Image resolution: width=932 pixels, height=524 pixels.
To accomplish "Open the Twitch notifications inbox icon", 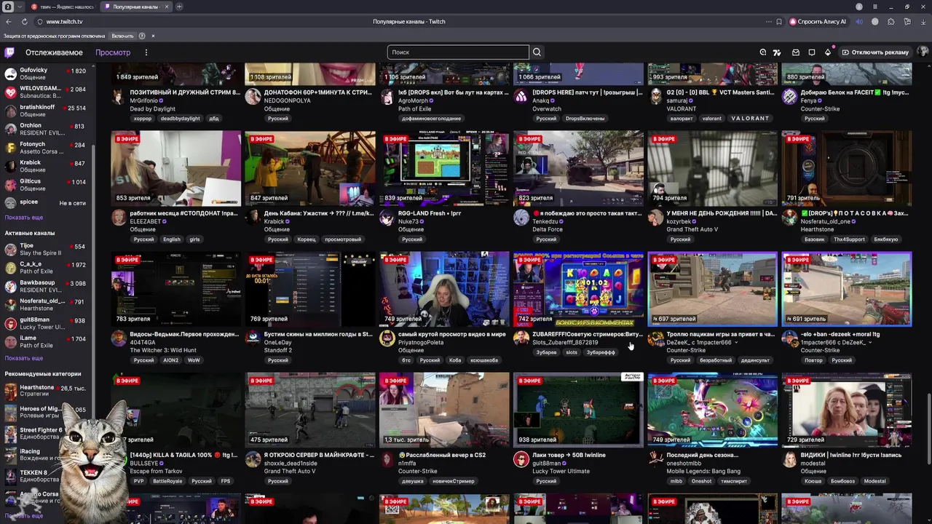I will click(796, 52).
